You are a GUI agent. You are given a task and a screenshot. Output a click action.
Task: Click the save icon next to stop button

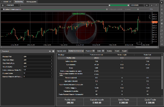pyautogui.click(x=156, y=5)
